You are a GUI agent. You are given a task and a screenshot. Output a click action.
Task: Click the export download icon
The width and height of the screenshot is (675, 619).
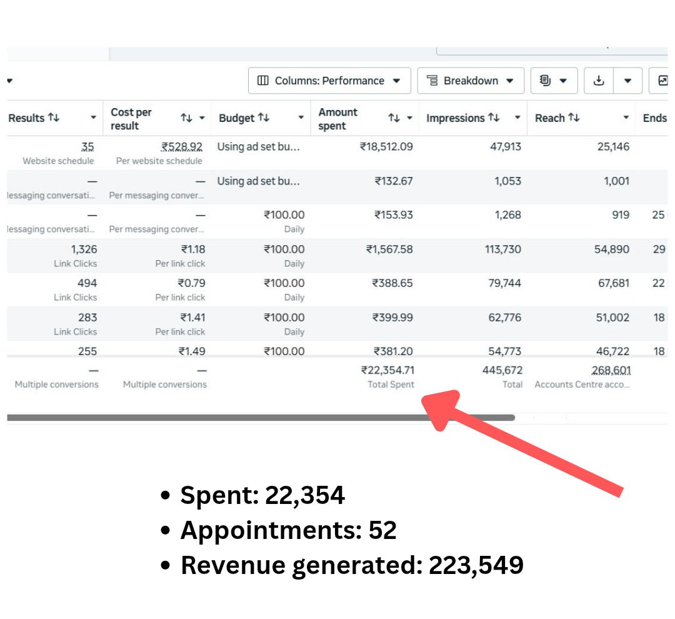pyautogui.click(x=599, y=81)
